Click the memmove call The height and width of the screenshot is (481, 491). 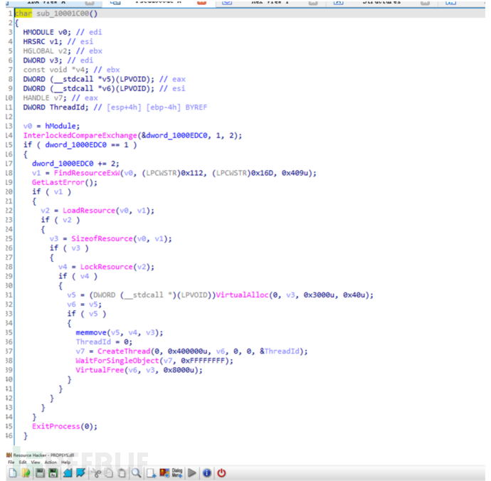[91, 332]
